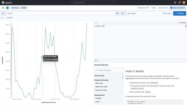Open the filter options icon beside Add filter
This screenshot has width=187, height=105.
tap(2, 18)
